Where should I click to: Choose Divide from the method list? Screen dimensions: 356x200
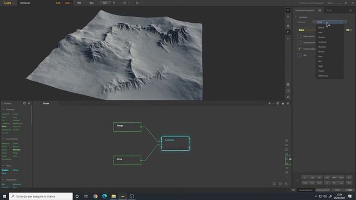point(322,52)
